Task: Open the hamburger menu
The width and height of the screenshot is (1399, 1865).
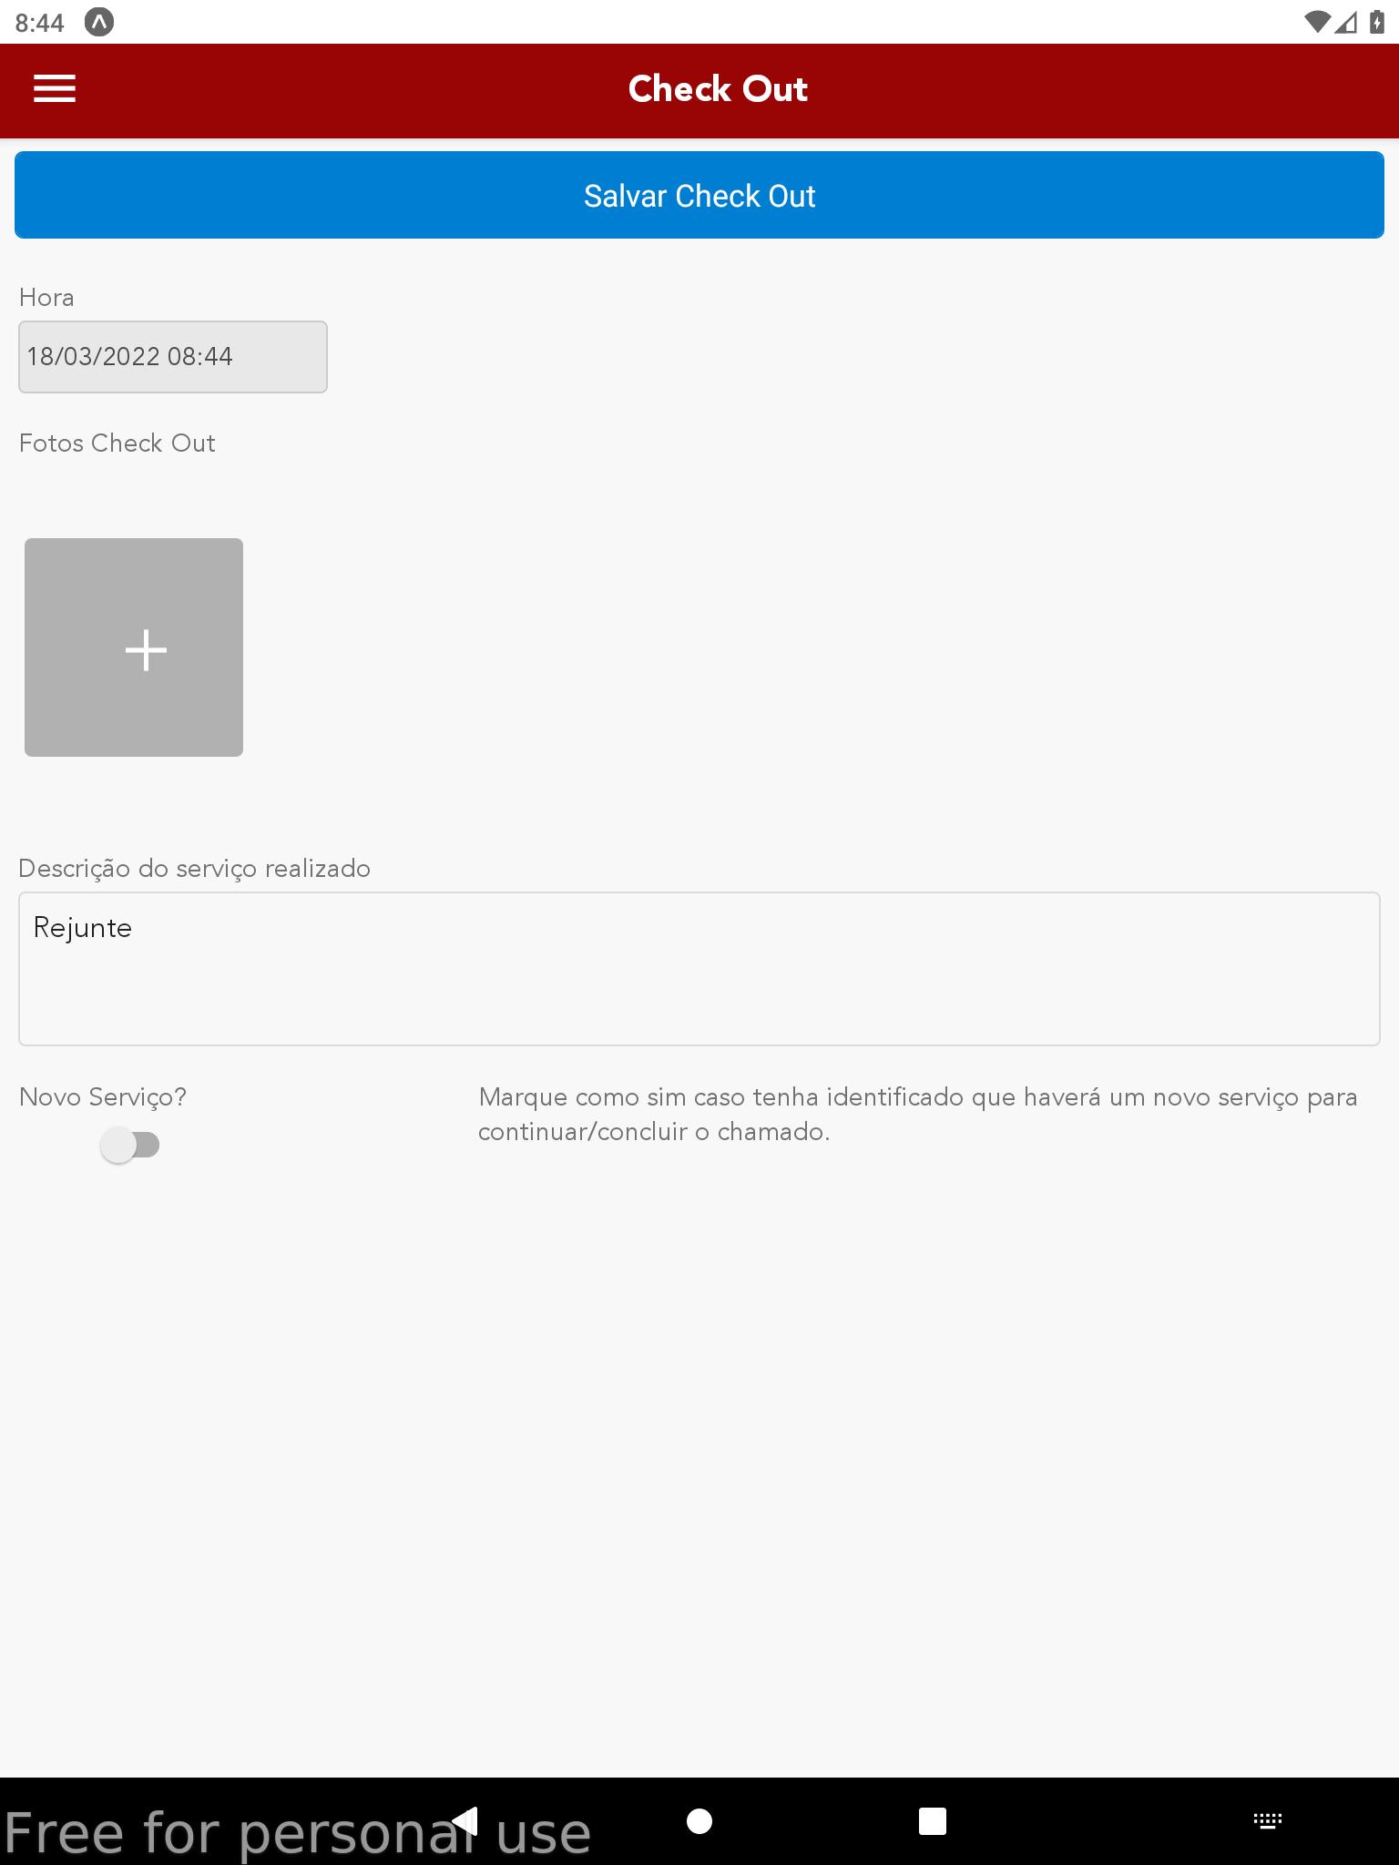Action: coord(55,89)
